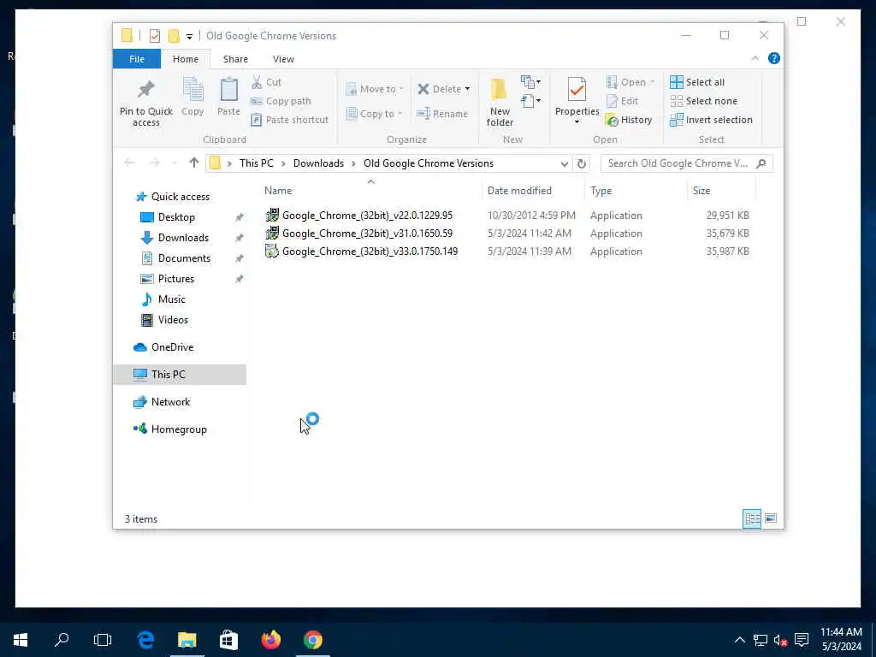Screen dimensions: 876x657
Task: Click Invert selection in ribbon
Action: tap(711, 120)
